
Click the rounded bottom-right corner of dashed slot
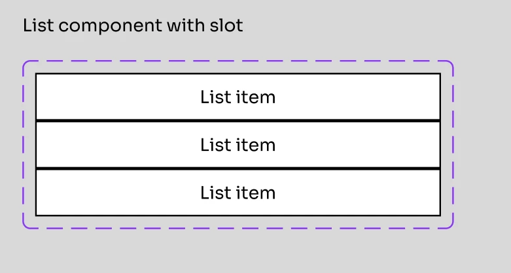click(451, 226)
